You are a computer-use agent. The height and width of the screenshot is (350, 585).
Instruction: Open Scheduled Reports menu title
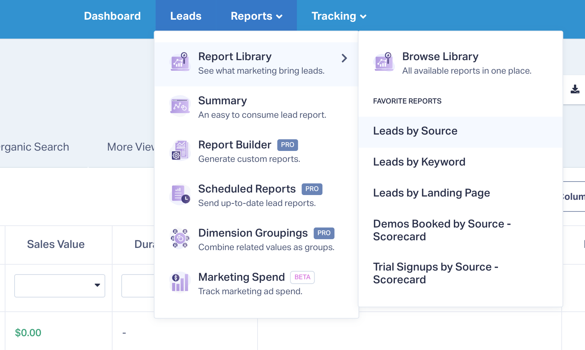247,189
